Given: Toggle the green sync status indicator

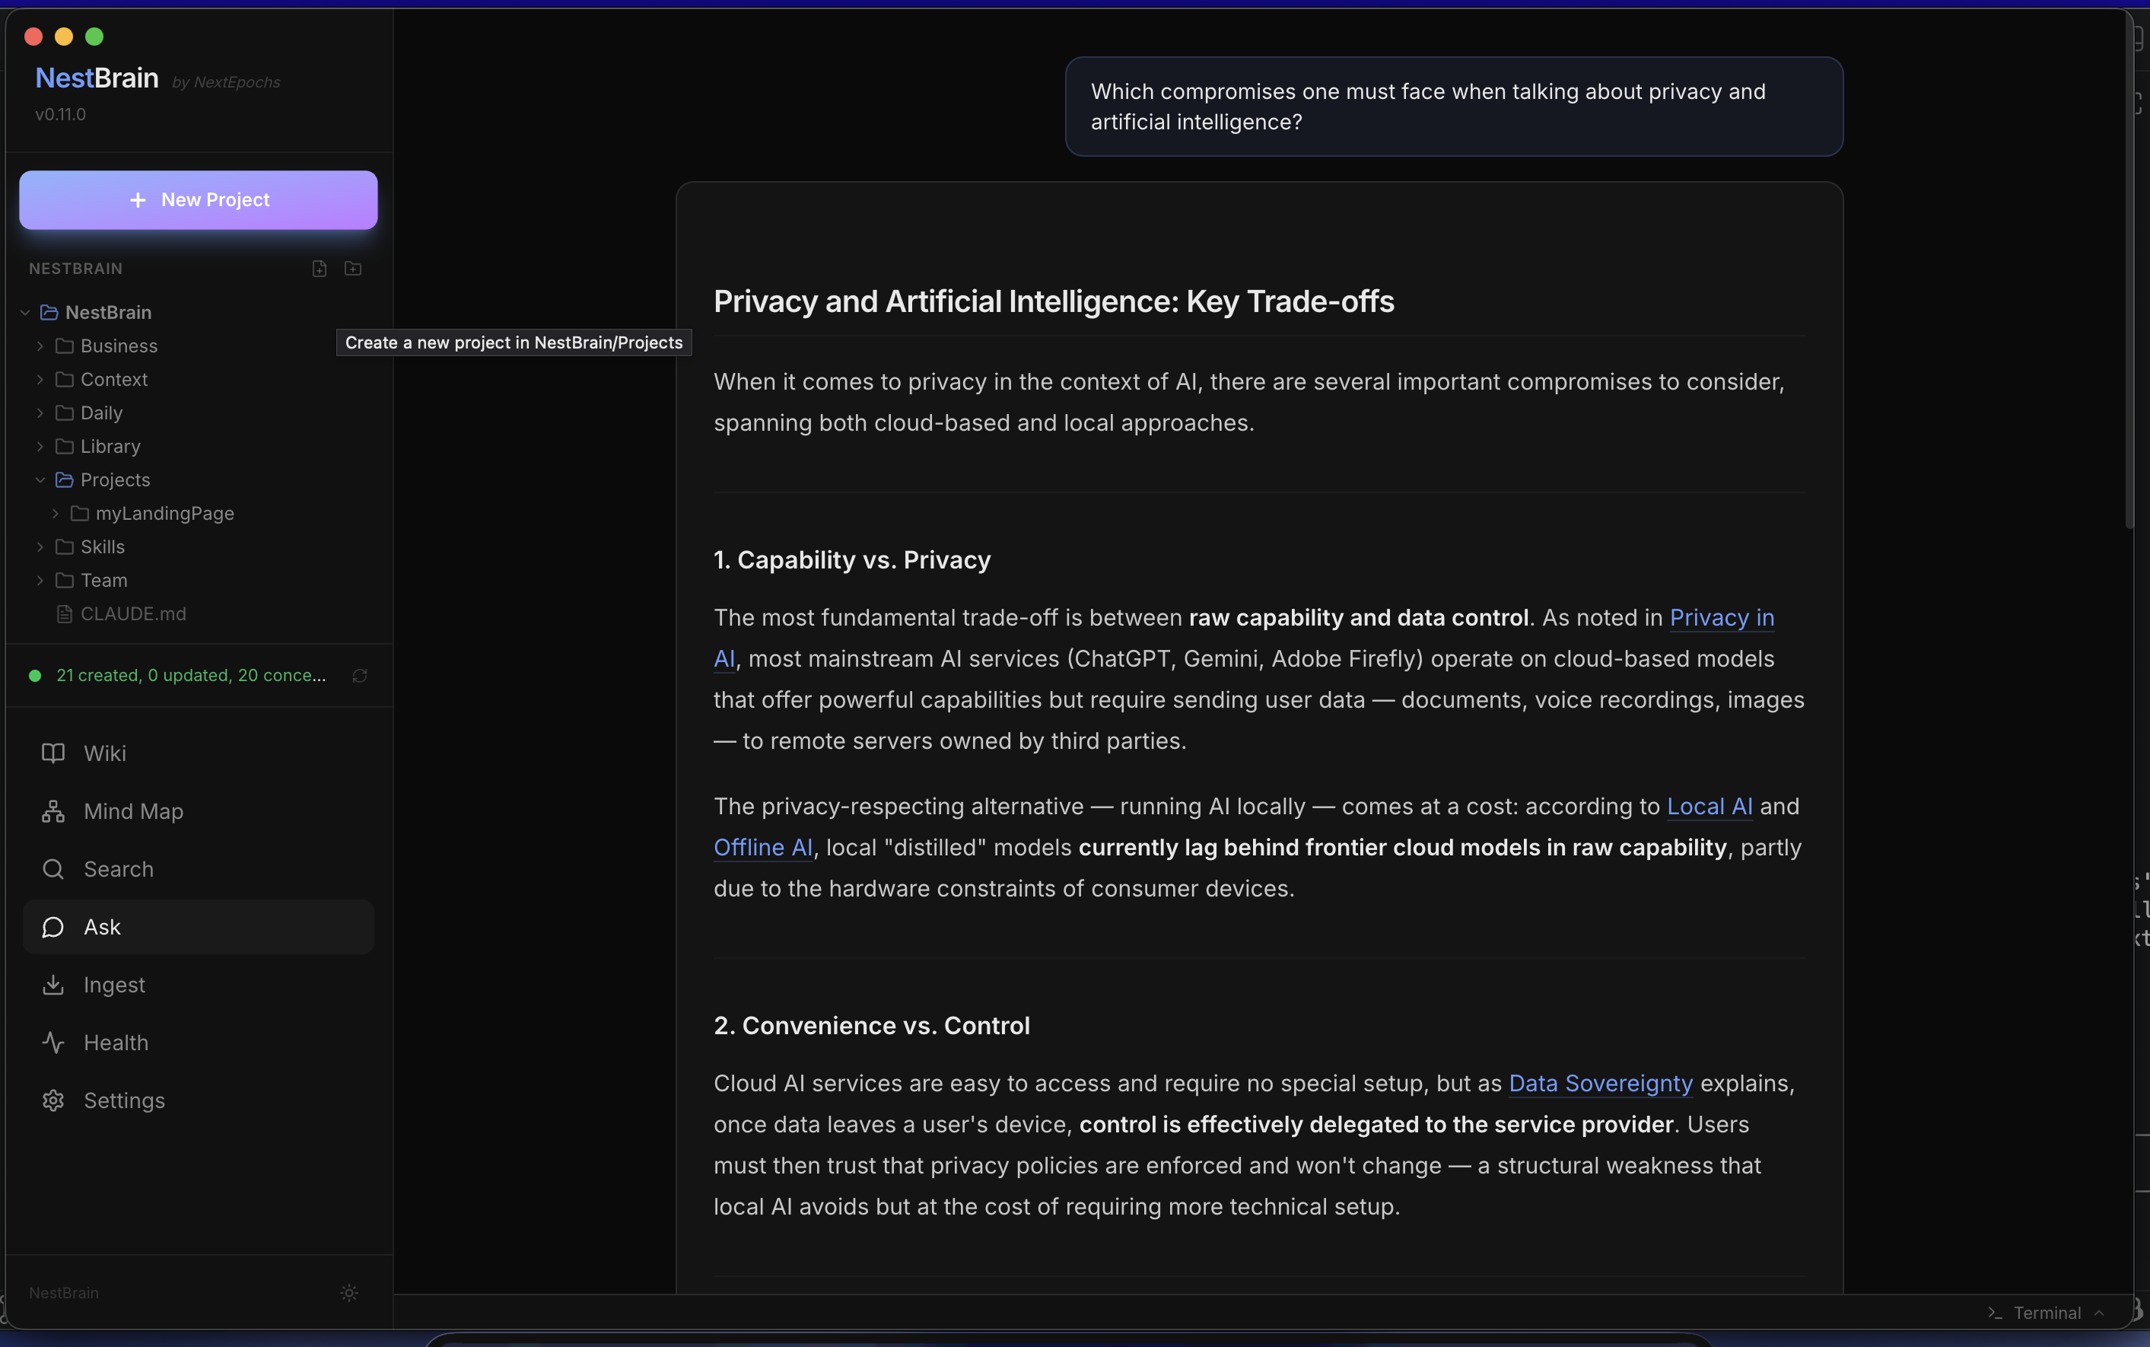Looking at the screenshot, I should (36, 675).
